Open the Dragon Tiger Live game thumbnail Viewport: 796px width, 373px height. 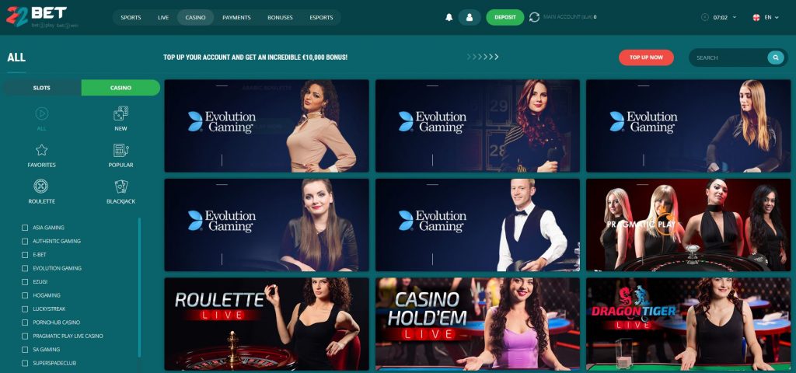(689, 324)
